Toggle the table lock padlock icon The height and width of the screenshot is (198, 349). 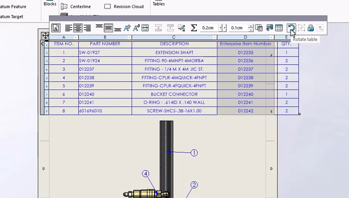pyautogui.click(x=311, y=28)
